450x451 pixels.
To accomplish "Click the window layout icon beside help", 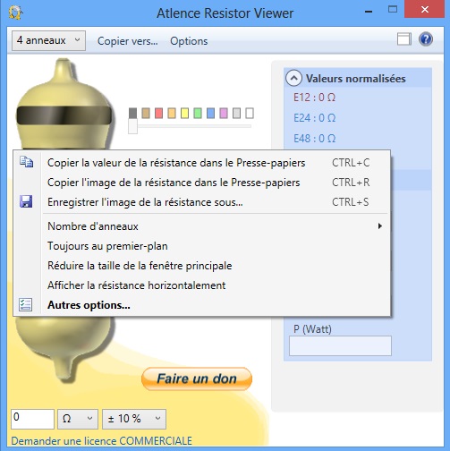I will coord(404,39).
